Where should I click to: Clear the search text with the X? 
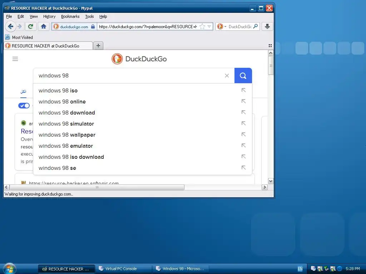point(227,76)
